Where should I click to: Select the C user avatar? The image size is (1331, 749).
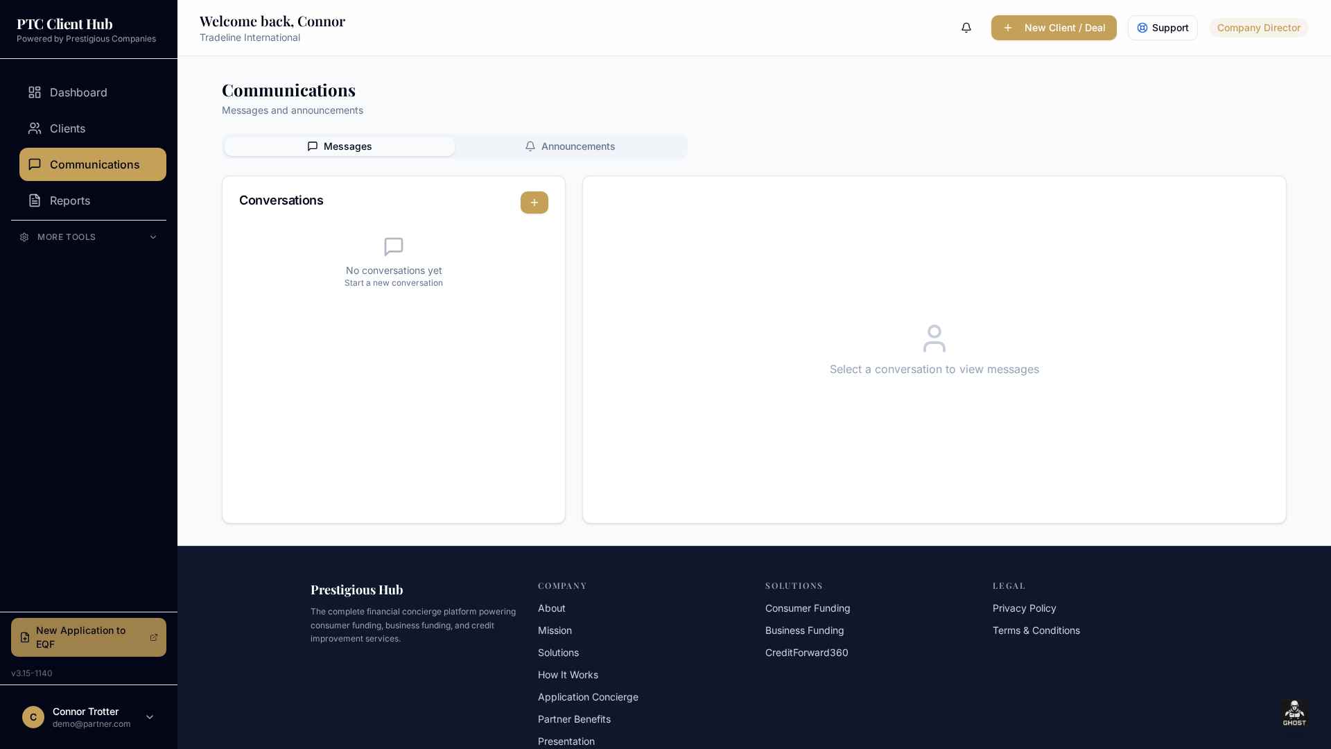coord(33,717)
